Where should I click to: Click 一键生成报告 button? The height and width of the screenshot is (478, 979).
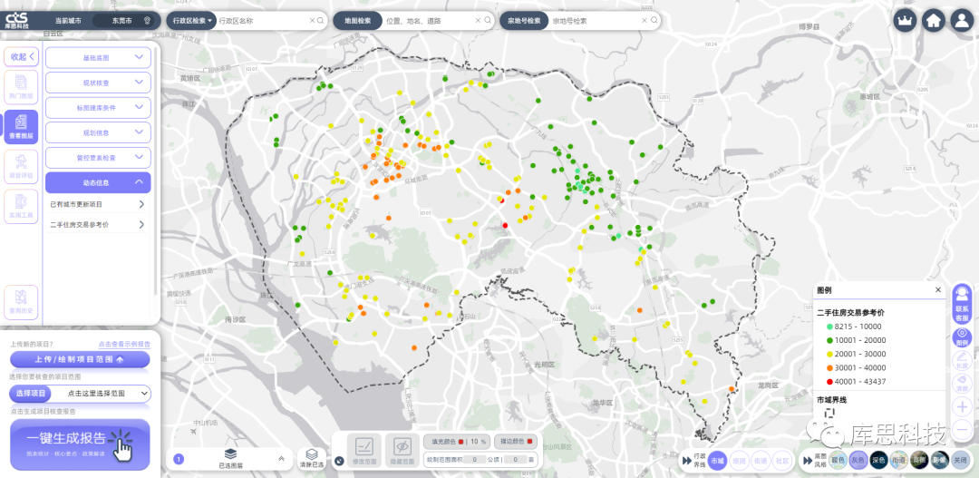[80, 444]
